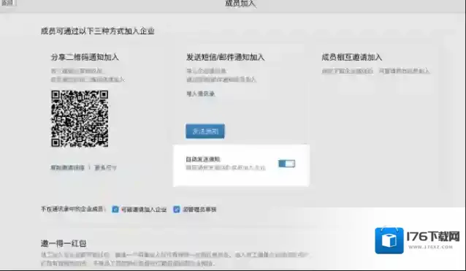
Task: Check the 需管理员审核 checkbox
Action: point(177,210)
